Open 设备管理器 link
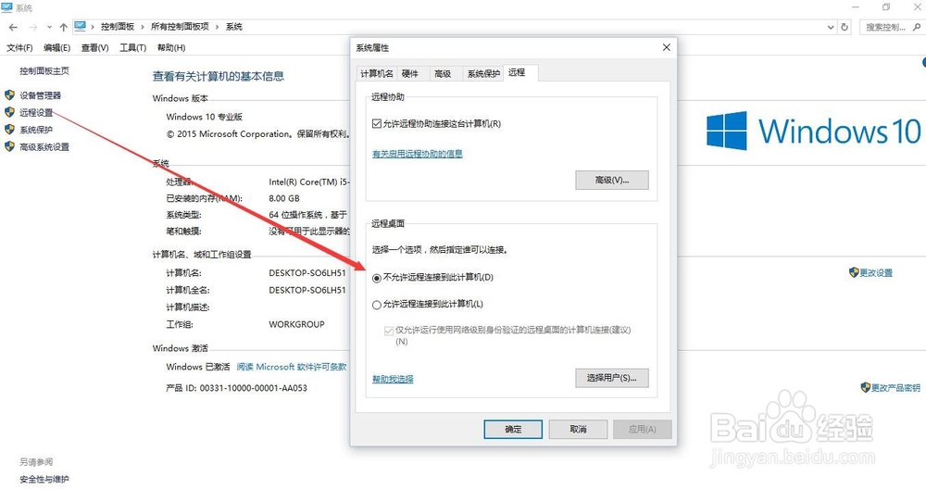This screenshot has width=926, height=489. 40,95
